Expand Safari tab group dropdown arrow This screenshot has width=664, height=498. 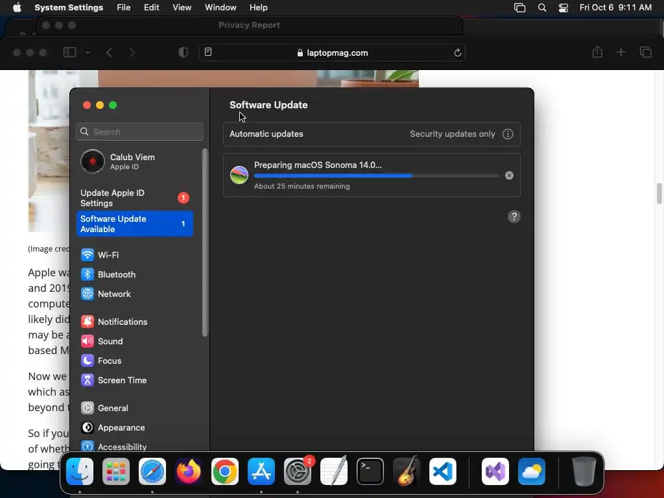(x=88, y=53)
